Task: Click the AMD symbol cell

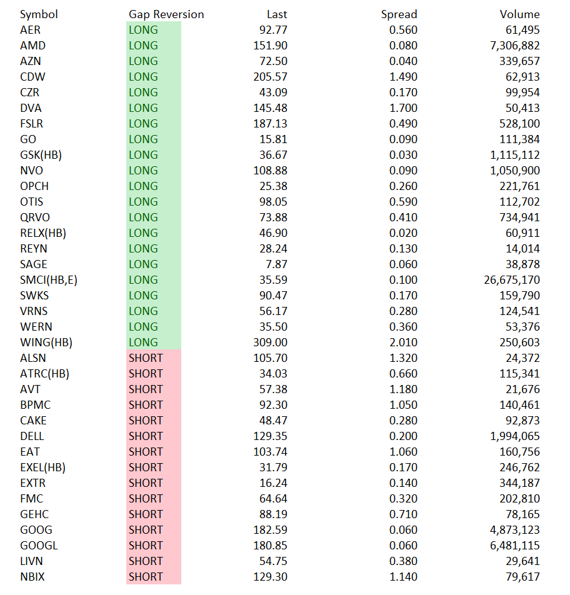Action: 32,46
